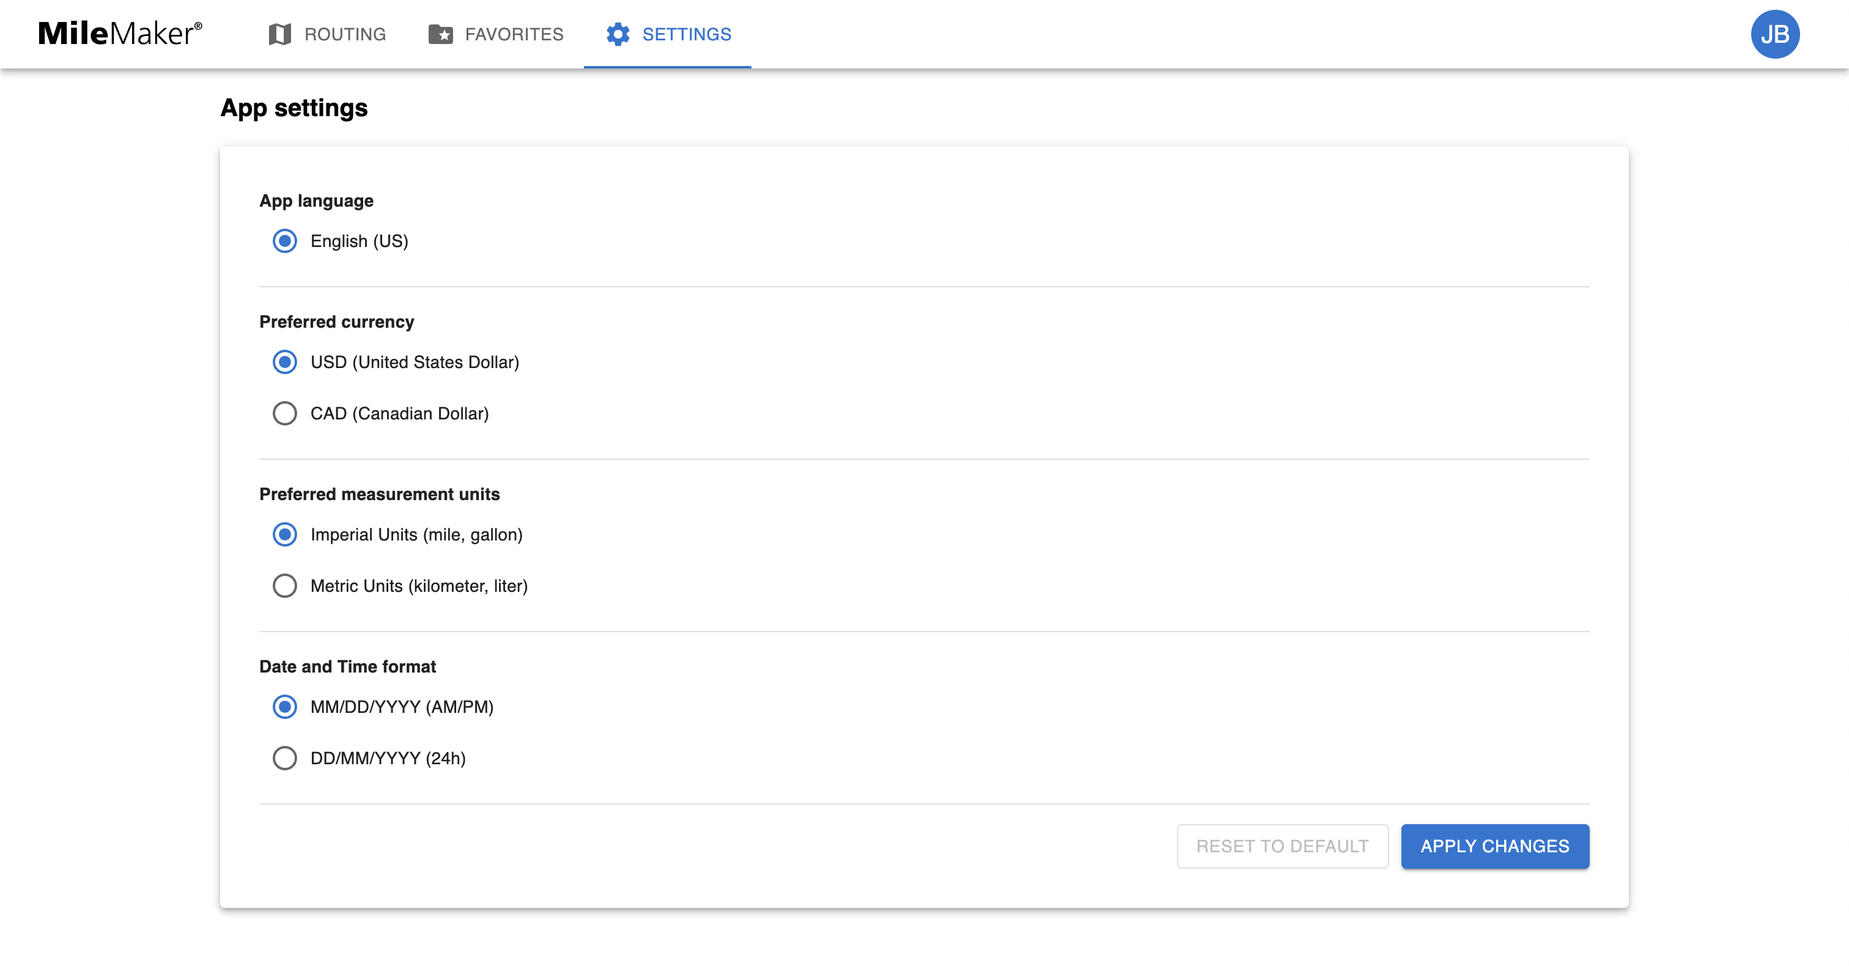Image resolution: width=1849 pixels, height=966 pixels.
Task: Pick DD/MM/YYYY (24h) date format
Action: click(285, 759)
